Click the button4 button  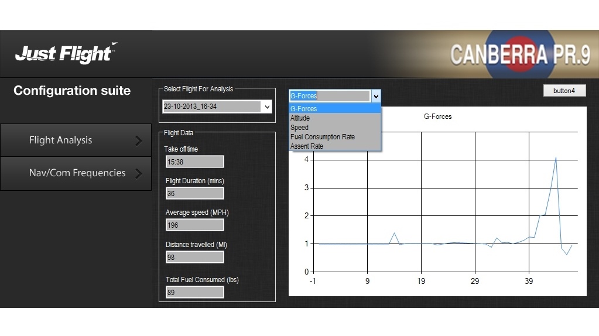(564, 91)
